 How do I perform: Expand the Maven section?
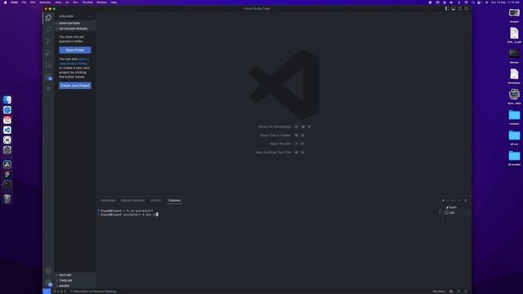tap(75, 286)
